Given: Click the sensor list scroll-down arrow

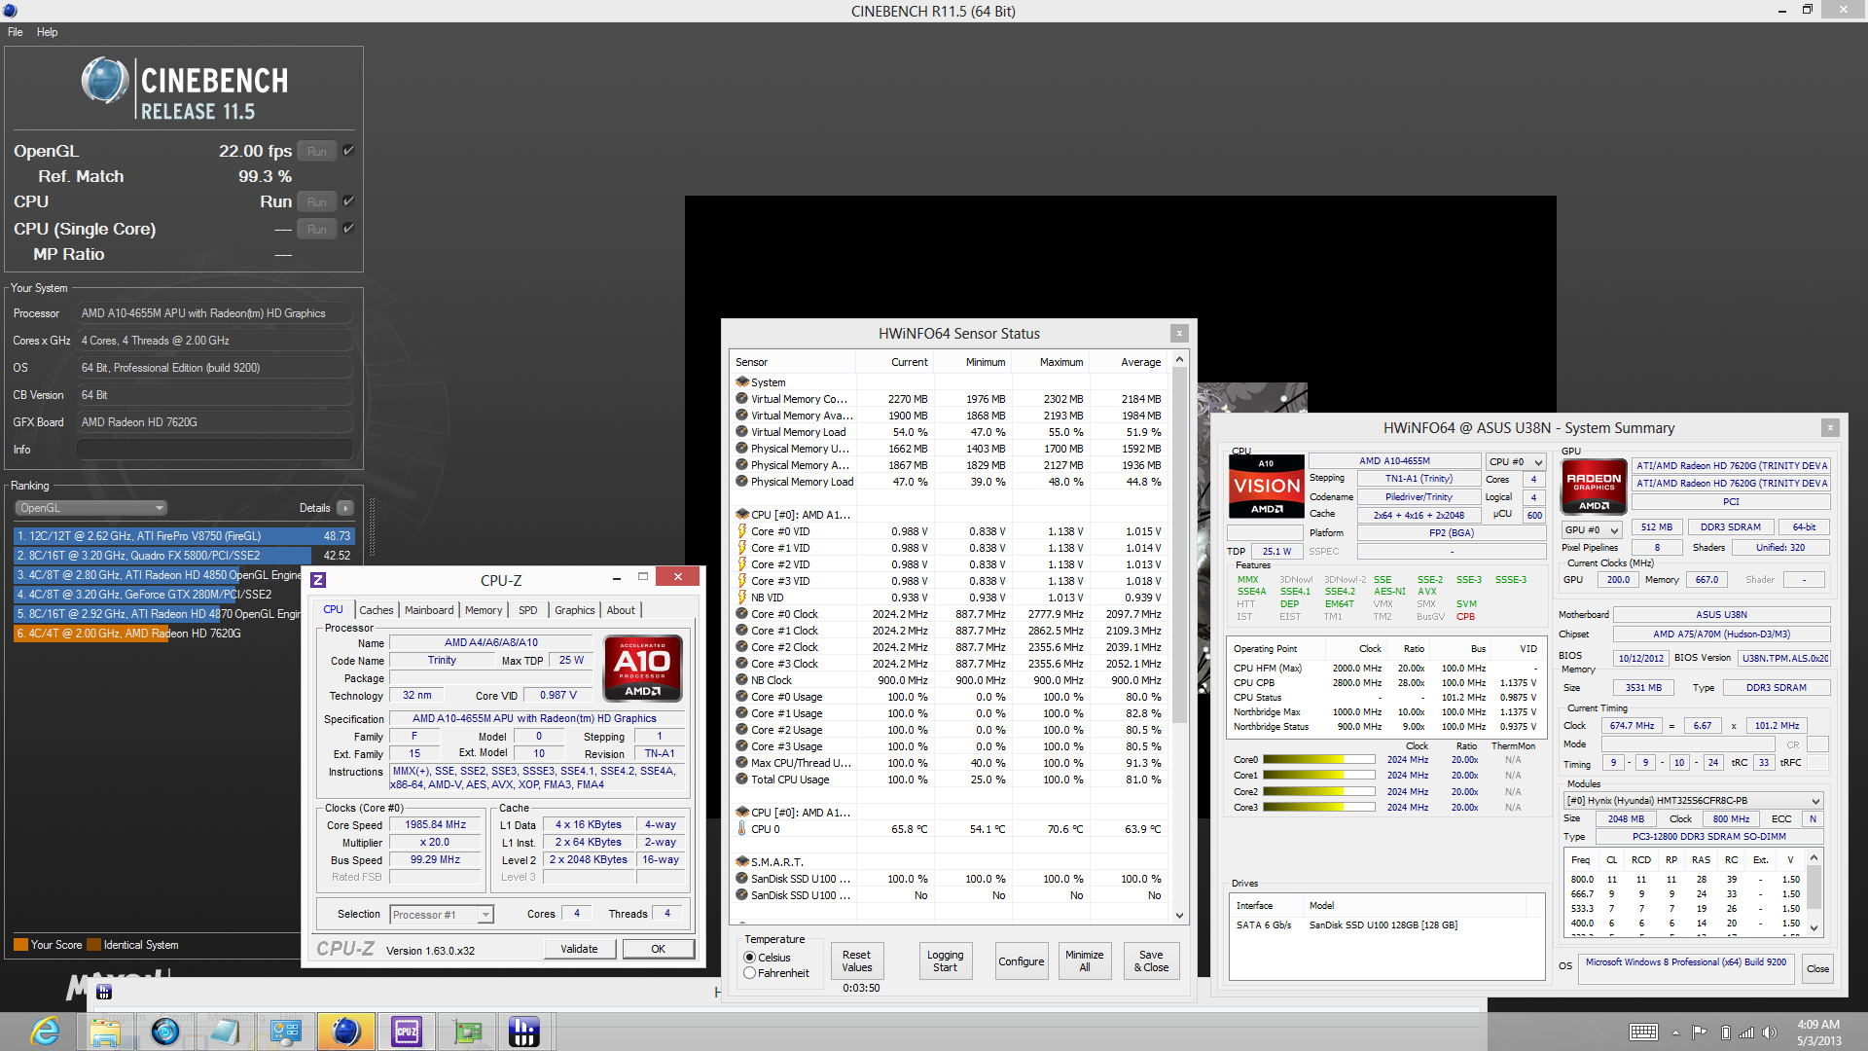Looking at the screenshot, I should 1180,915.
